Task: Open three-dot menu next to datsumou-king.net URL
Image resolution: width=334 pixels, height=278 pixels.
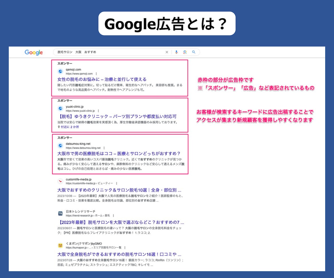Action: [x=104, y=148]
